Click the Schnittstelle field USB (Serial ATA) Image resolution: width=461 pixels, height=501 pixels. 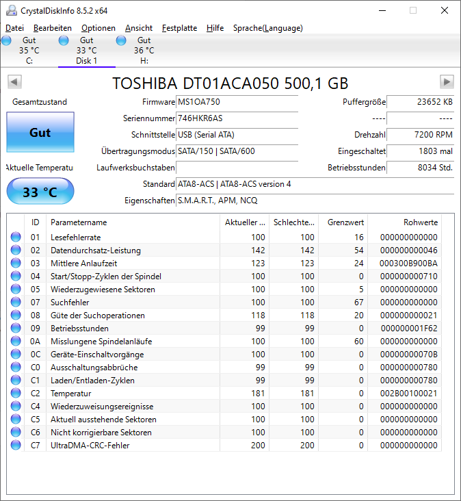coord(237,135)
